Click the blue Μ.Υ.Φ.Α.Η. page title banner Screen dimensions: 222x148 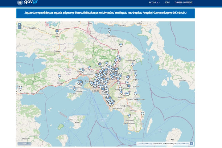pyautogui.click(x=105, y=13)
